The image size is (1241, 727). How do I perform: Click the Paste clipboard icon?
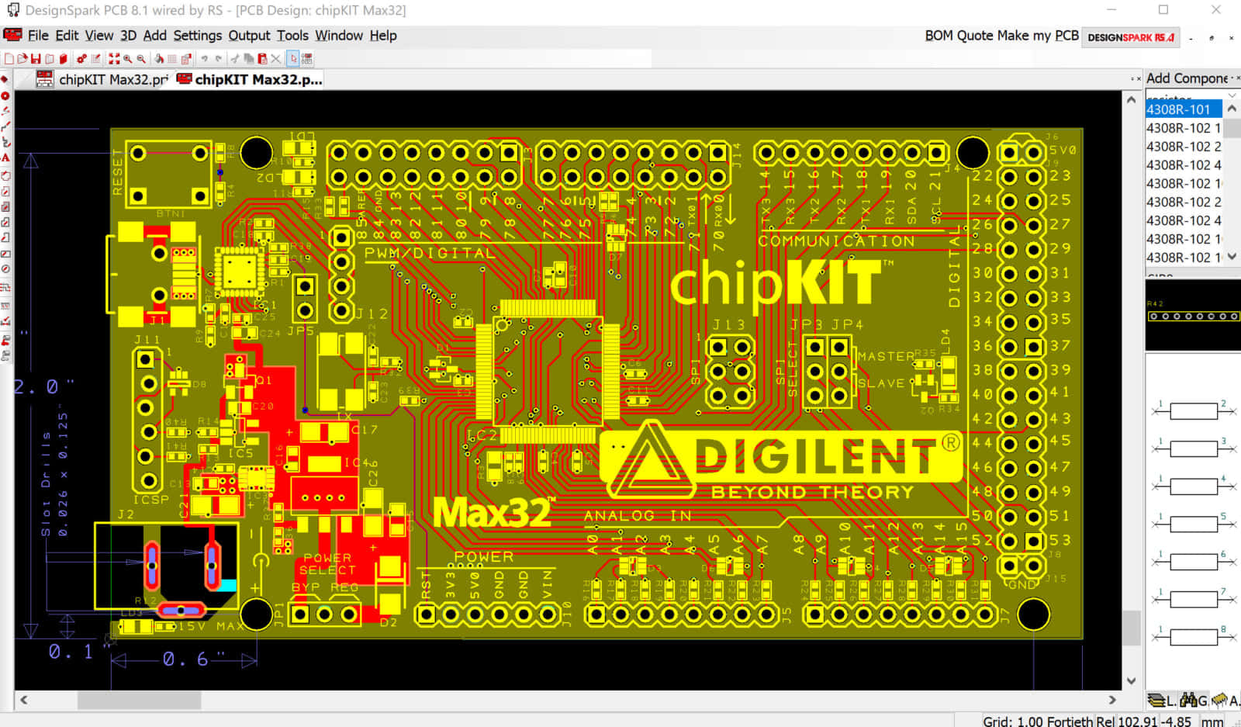tap(262, 59)
